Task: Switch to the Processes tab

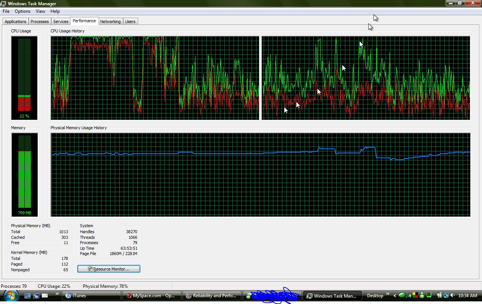Action: point(40,21)
